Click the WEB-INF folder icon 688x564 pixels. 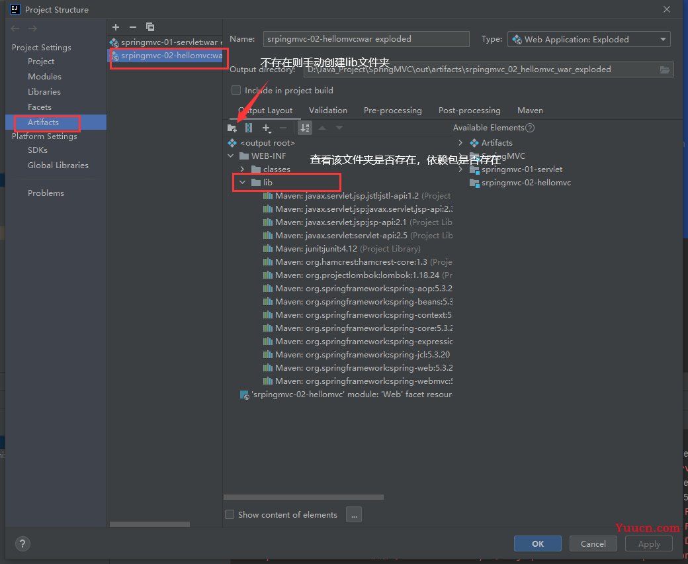[x=244, y=156]
